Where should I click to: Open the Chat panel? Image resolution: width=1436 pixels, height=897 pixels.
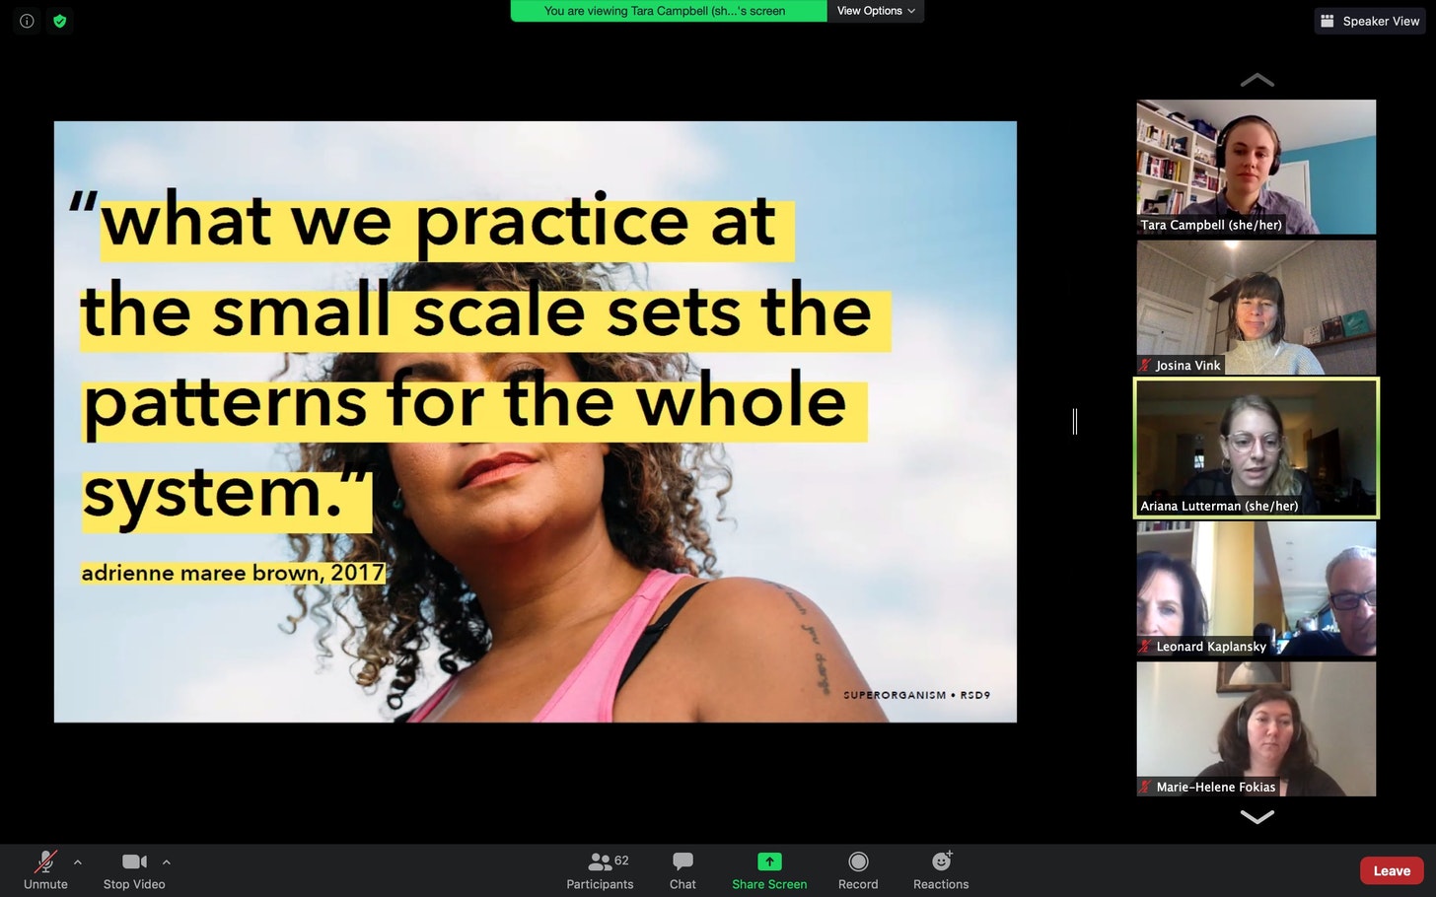click(x=682, y=870)
